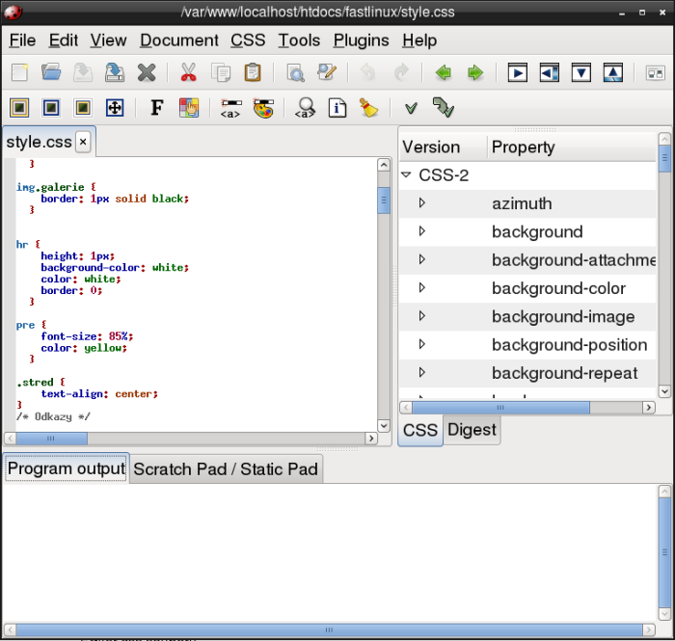
Task: Open a file with the folder icon
Action: coord(51,72)
